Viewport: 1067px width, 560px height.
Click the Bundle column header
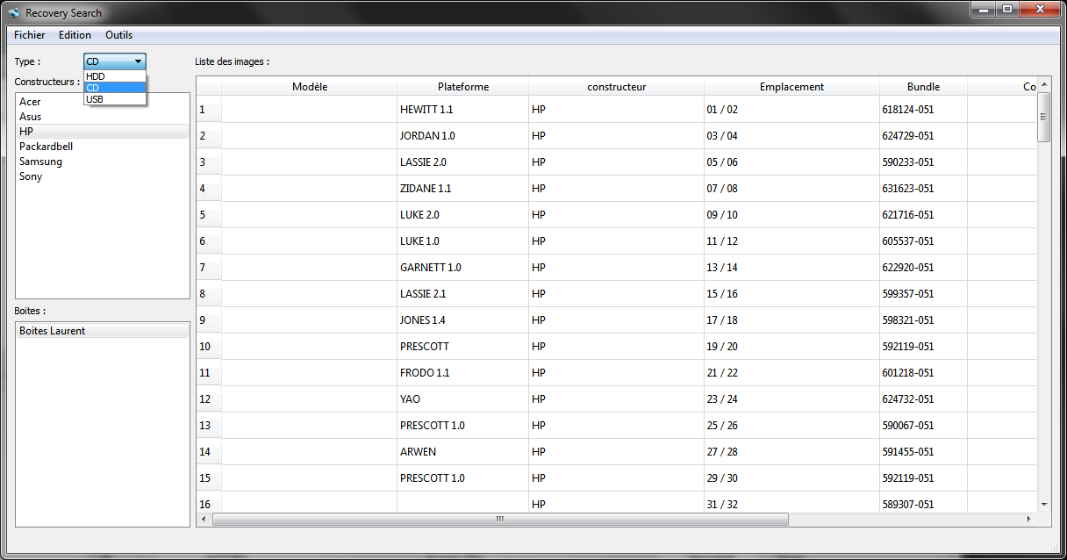point(923,86)
